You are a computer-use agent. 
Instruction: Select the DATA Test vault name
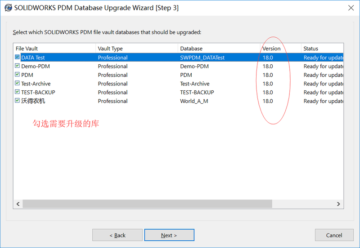[x=33, y=58]
